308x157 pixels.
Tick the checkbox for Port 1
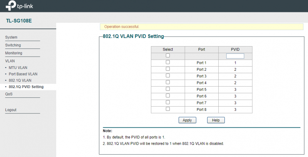click(x=167, y=62)
